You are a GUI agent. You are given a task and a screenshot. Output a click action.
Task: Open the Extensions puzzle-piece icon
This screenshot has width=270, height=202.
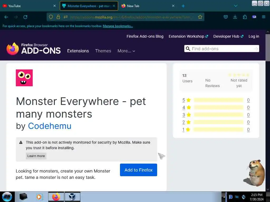[x=245, y=17]
